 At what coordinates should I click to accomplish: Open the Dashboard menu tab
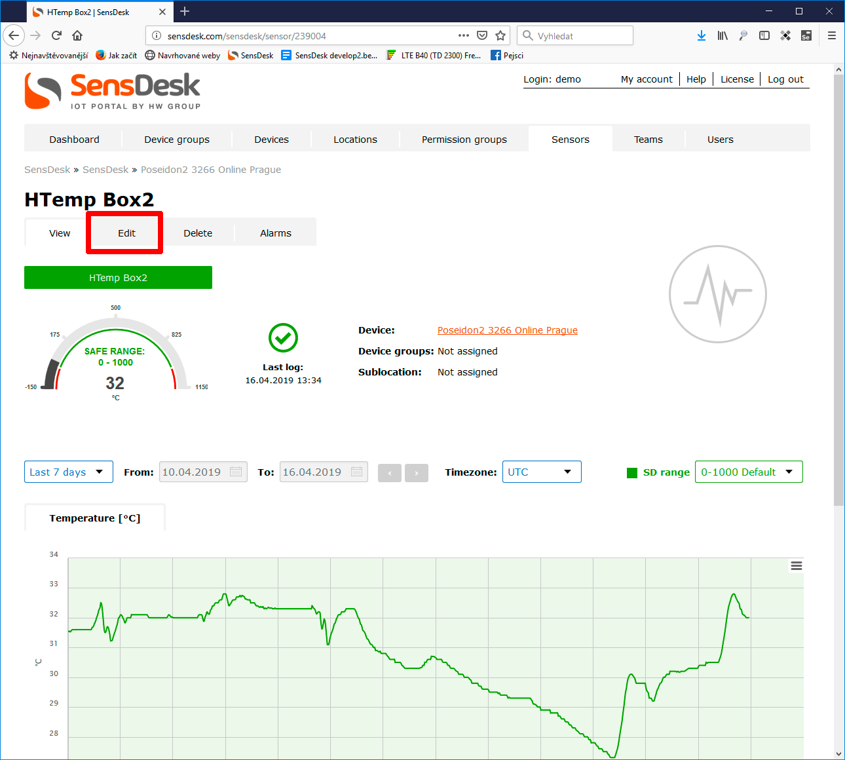74,139
